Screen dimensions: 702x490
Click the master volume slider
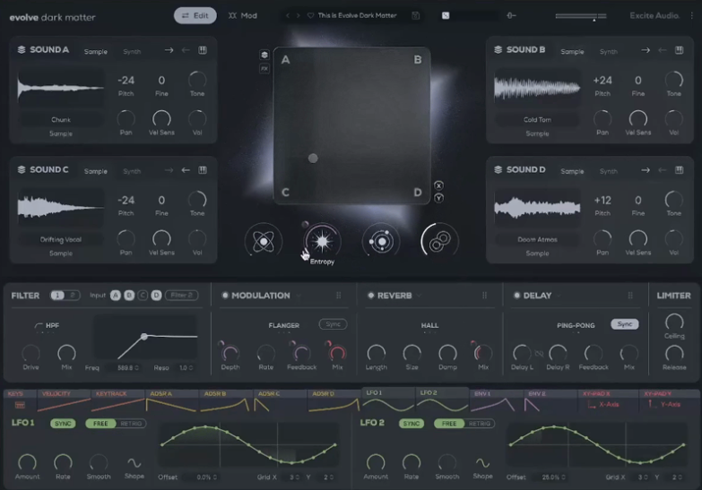coord(581,16)
